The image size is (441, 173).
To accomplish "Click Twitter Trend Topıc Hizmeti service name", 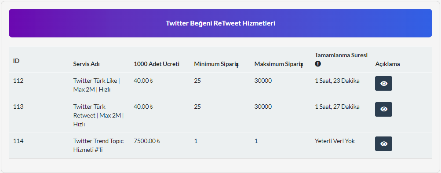I will (98, 145).
